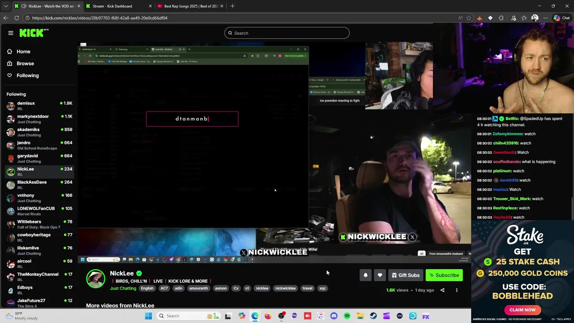Click the Just Chatting category link

point(123,288)
